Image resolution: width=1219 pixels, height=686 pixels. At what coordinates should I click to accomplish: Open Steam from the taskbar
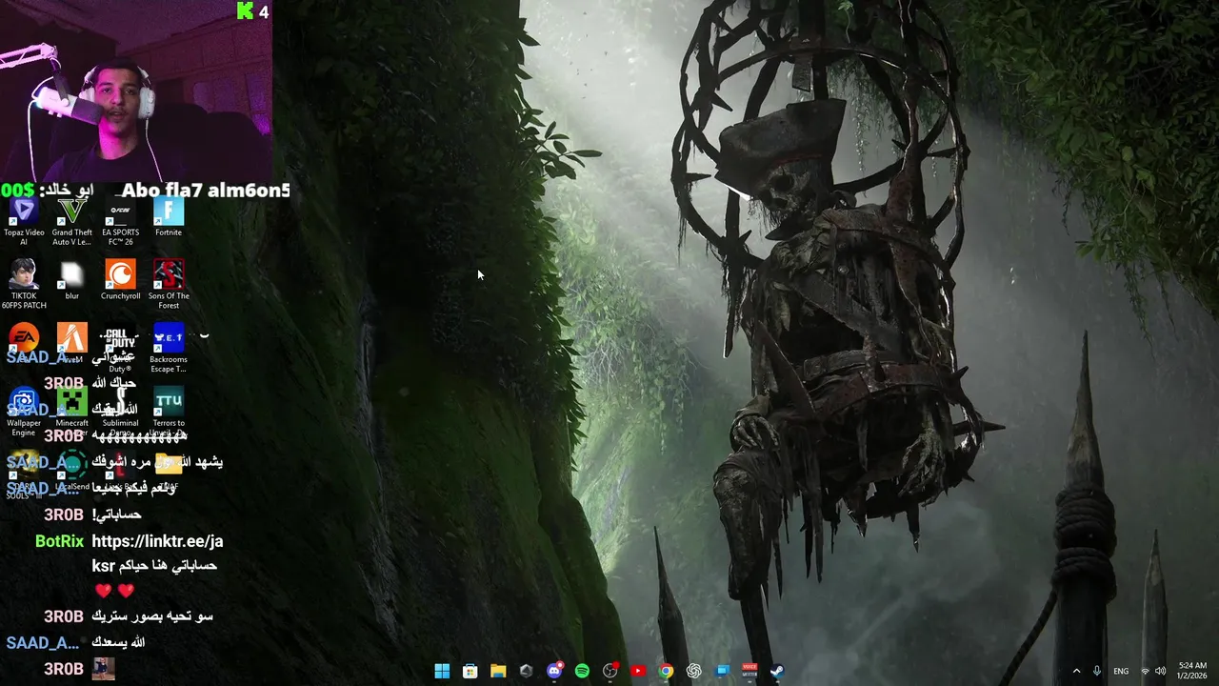pos(777,671)
